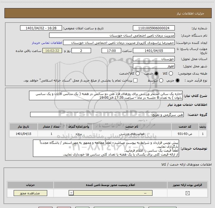Click announcement date field 1401/04/02 - 16:28
Screen dimensions: 215x208
(41, 28)
